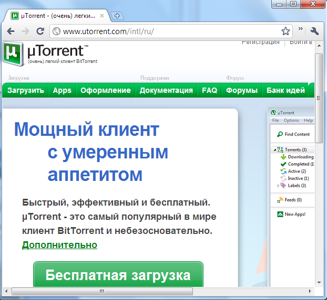The image size is (327, 300).
Task: Click the Feeds RSS icon
Action: click(x=280, y=200)
